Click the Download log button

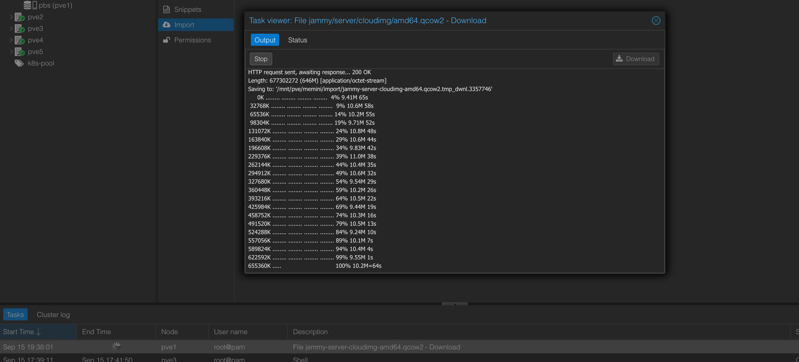click(636, 59)
